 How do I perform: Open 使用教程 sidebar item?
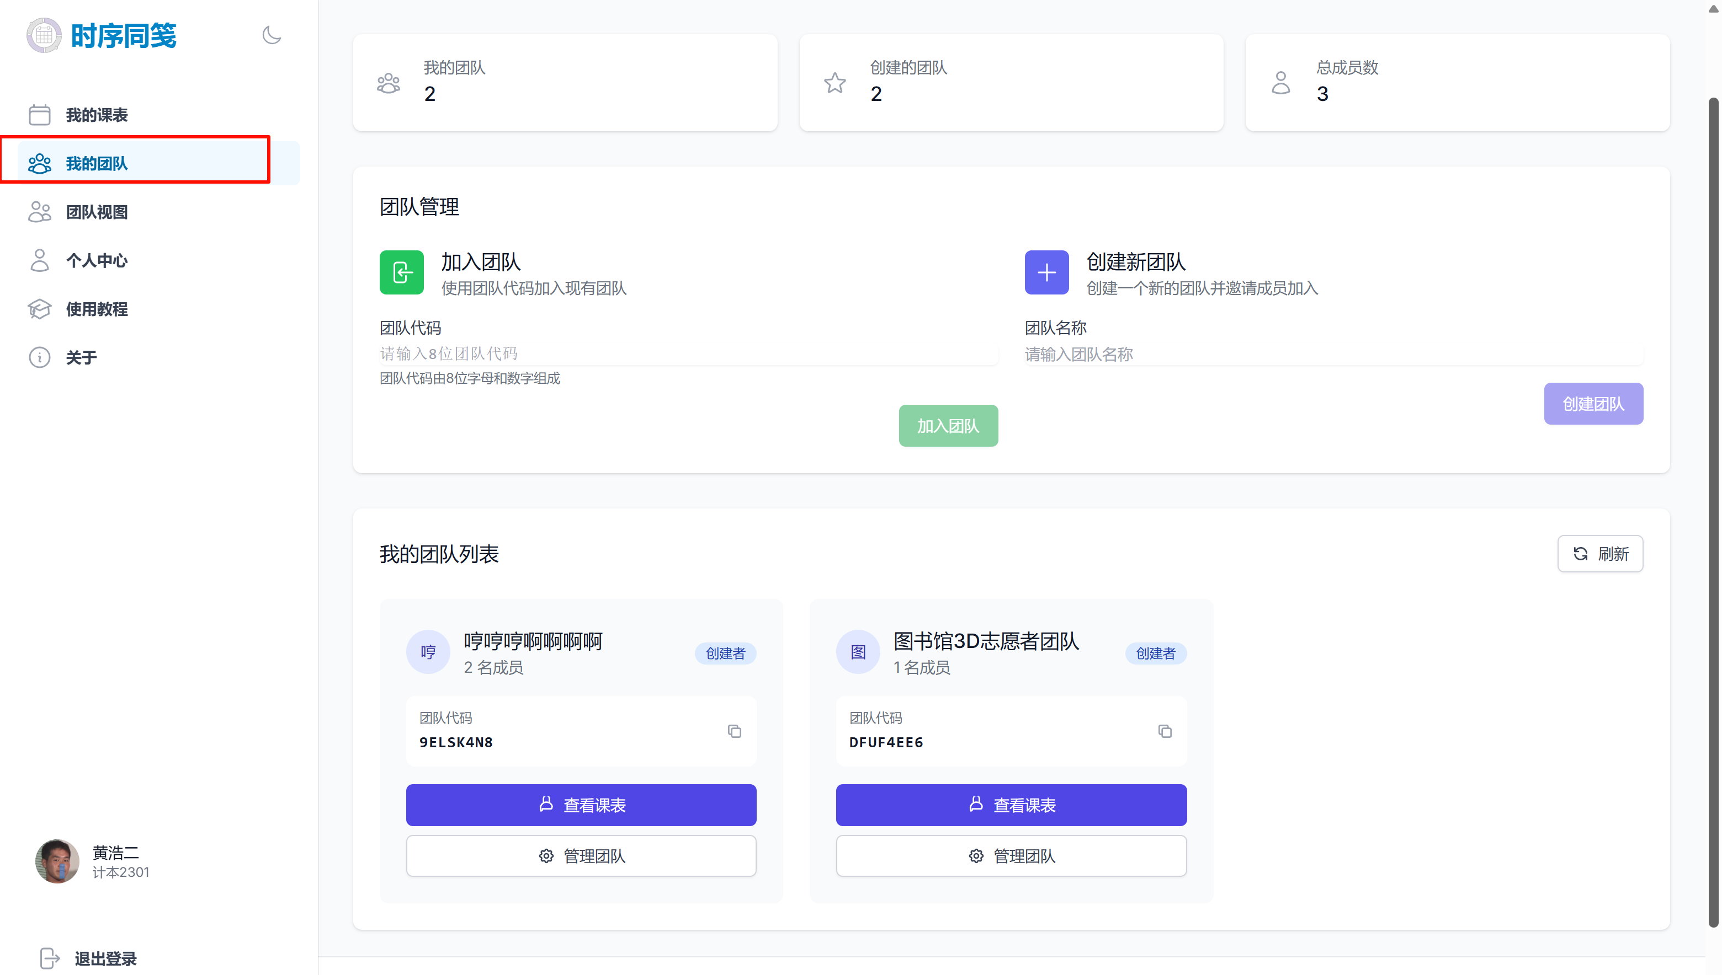pos(97,309)
